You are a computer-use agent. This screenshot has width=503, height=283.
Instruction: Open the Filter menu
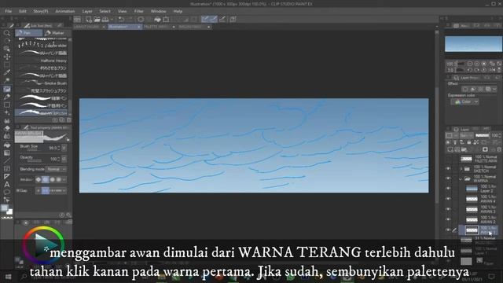(x=138, y=11)
